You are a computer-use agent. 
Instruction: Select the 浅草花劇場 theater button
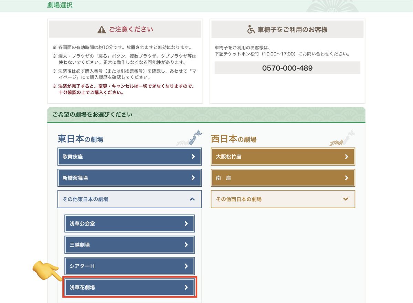click(129, 287)
